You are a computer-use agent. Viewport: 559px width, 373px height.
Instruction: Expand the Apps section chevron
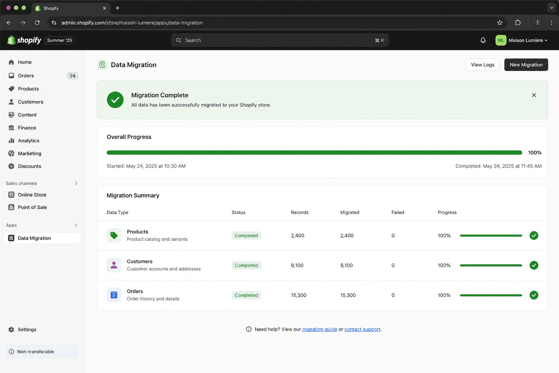pos(76,225)
